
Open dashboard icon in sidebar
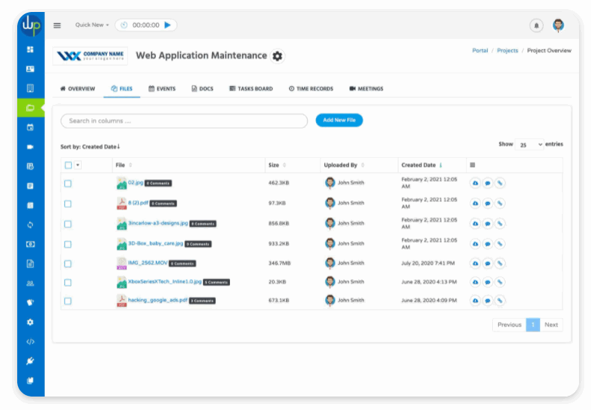pyautogui.click(x=30, y=49)
